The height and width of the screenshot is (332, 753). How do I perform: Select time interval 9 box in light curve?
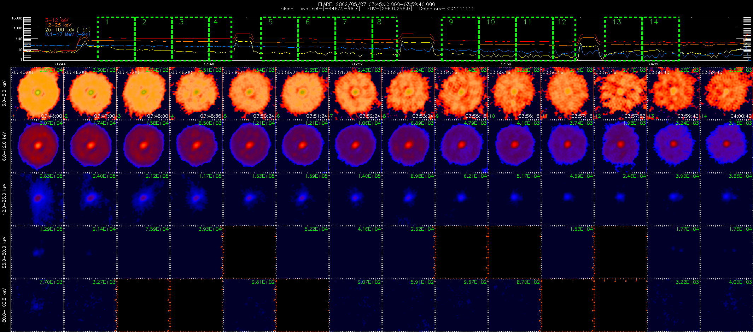460,39
